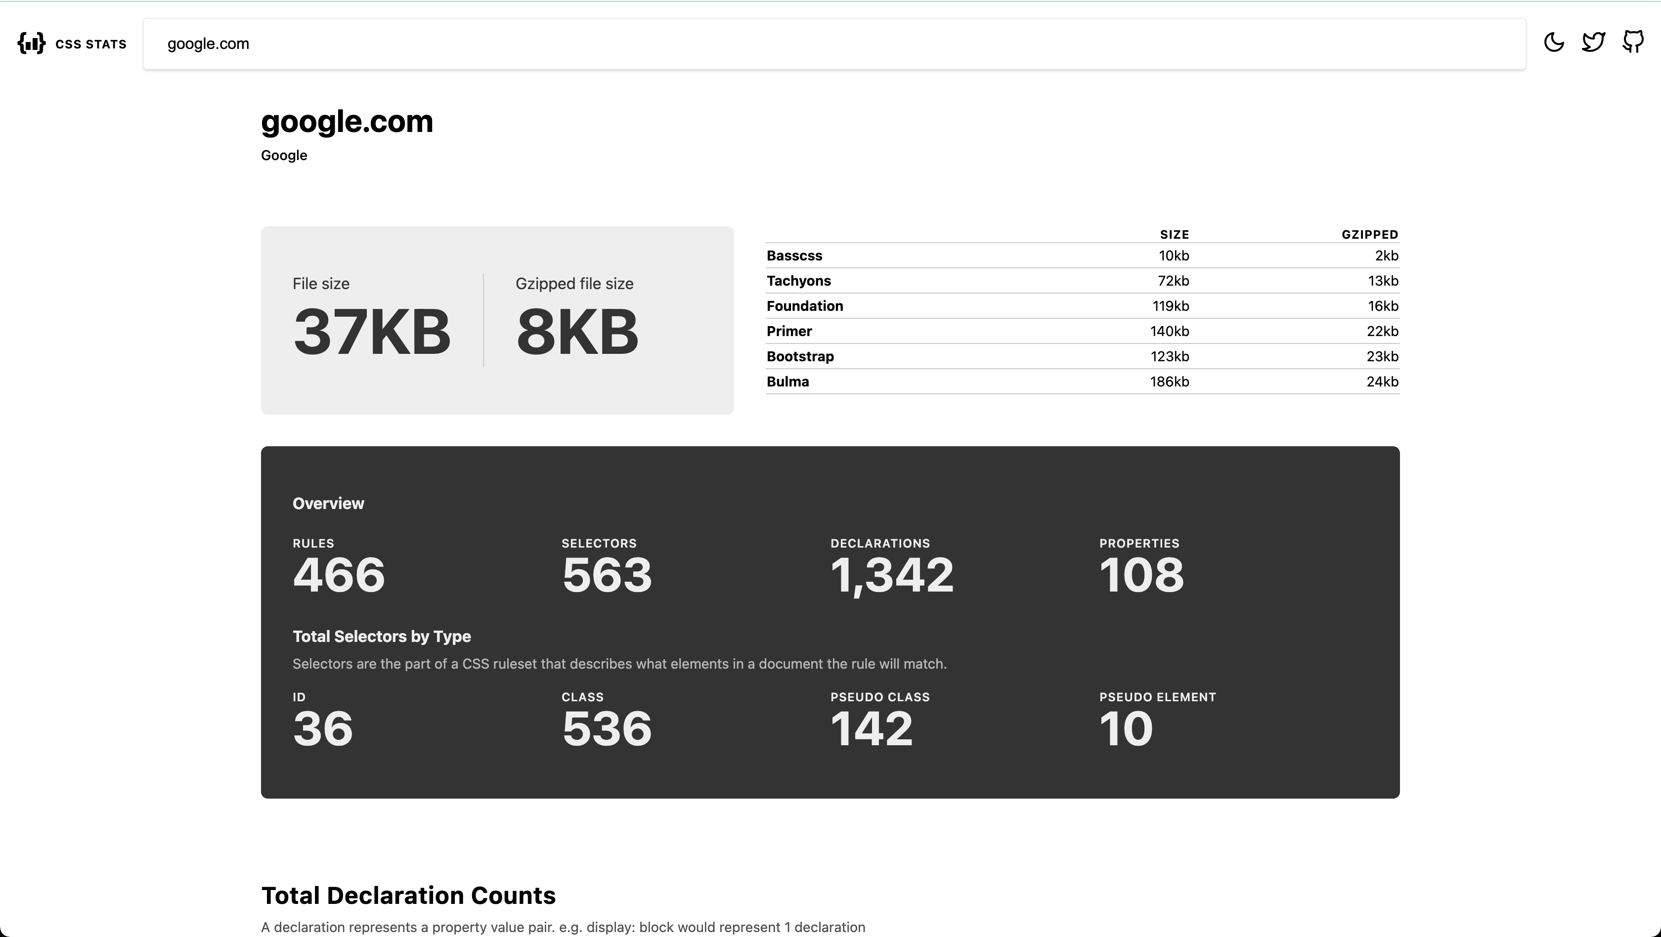This screenshot has height=937, width=1661.
Task: Click the 24kb gzipped cell for Bulma
Action: pyautogui.click(x=1383, y=382)
